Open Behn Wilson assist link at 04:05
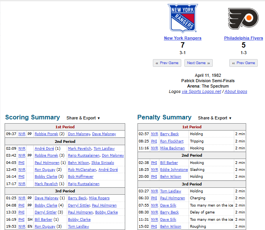The height and width of the screenshot is (230, 265). pos(78,163)
